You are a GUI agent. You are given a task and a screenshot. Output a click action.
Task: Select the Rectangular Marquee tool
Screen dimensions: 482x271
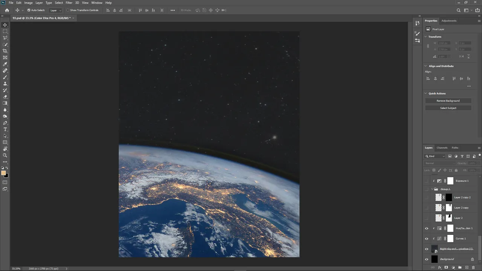pyautogui.click(x=5, y=31)
